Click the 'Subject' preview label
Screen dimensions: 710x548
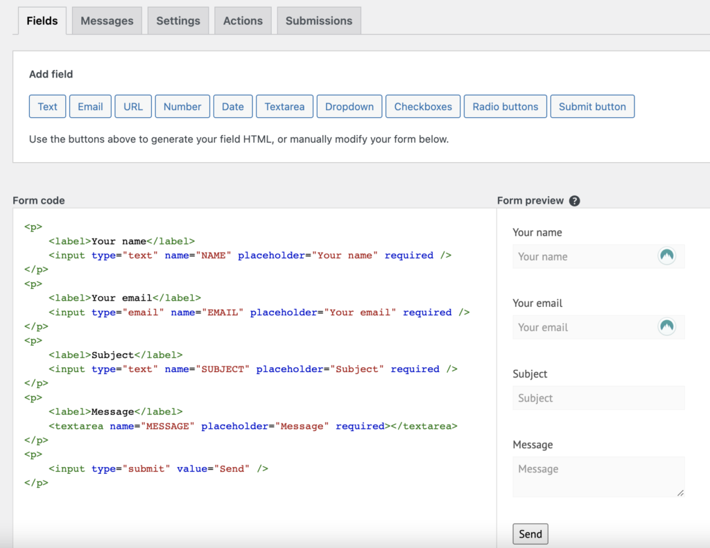point(530,374)
